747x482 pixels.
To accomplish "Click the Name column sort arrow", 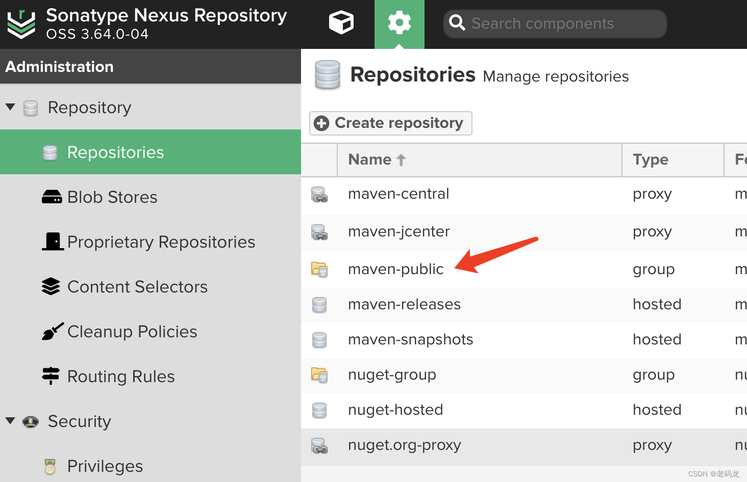I will tap(401, 160).
